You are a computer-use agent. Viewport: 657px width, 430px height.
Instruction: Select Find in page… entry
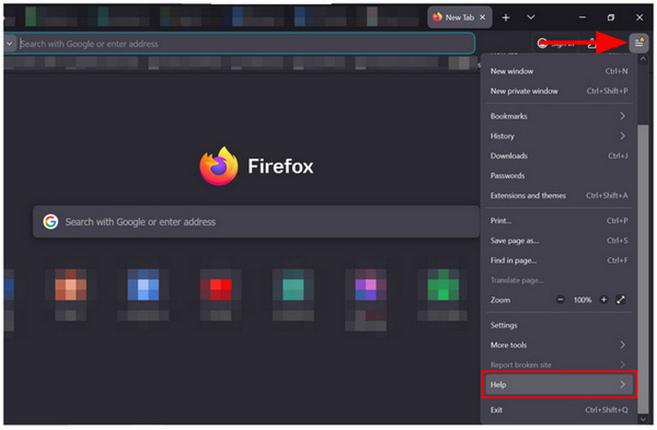(x=559, y=260)
